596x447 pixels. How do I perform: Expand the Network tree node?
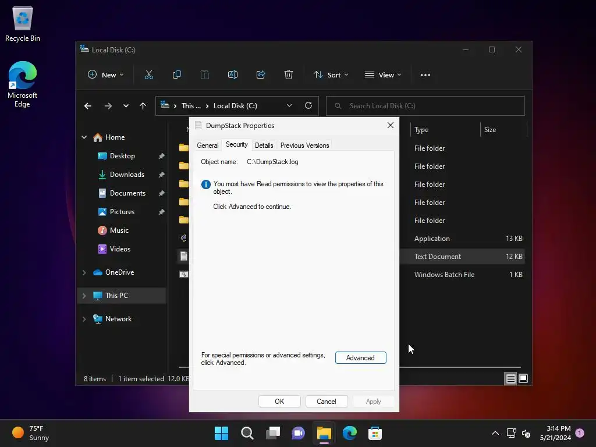click(84, 320)
